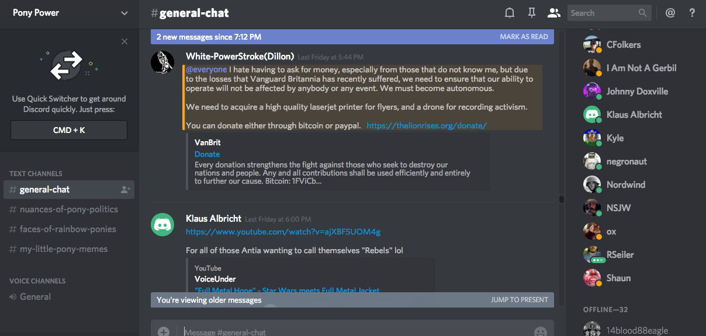Close the Quick Switcher tip
This screenshot has height=336, width=706.
point(124,41)
